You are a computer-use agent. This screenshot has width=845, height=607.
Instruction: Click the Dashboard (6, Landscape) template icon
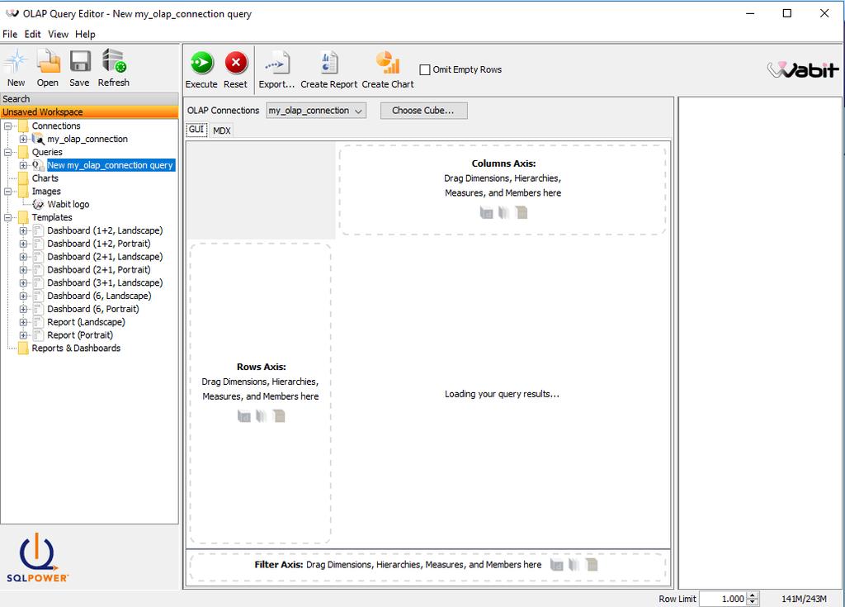point(38,296)
